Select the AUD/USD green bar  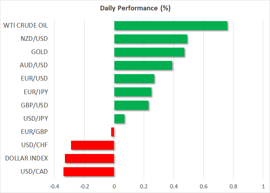pos(143,66)
